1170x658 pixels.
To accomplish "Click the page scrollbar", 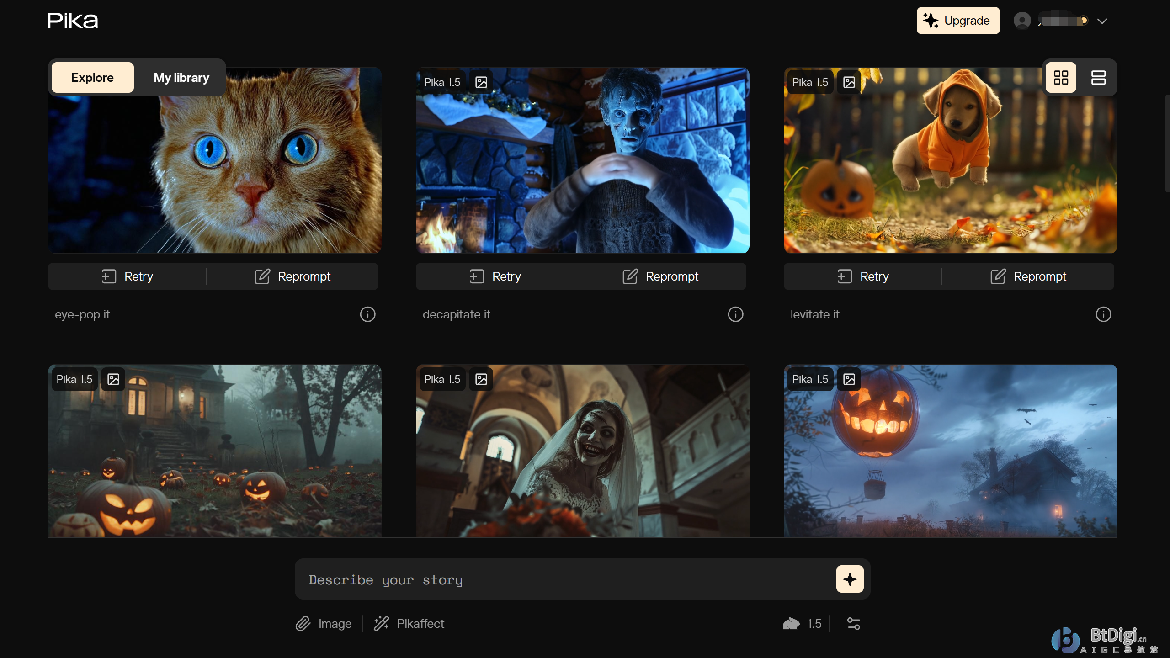I will coord(1167,144).
